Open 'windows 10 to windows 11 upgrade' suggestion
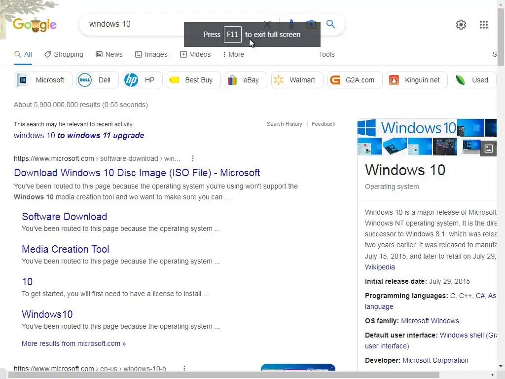 [x=79, y=135]
